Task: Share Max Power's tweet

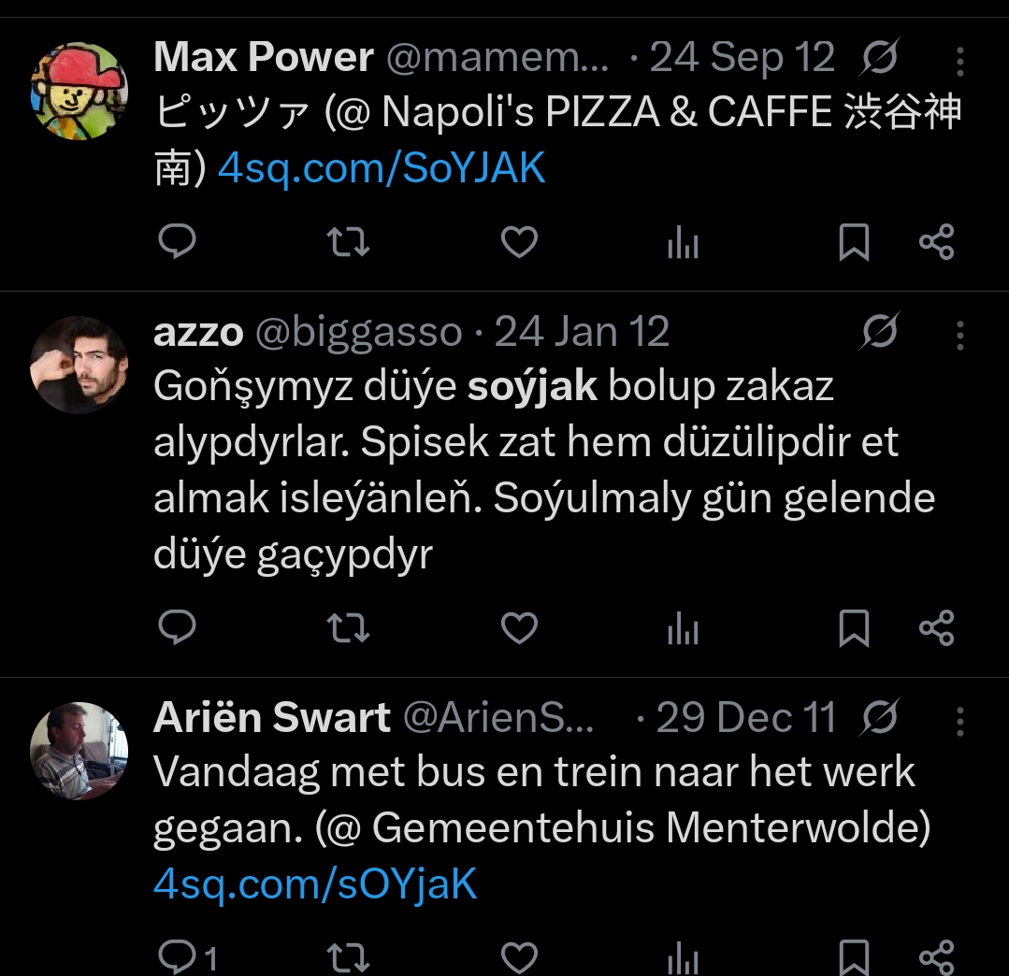Action: [x=936, y=242]
